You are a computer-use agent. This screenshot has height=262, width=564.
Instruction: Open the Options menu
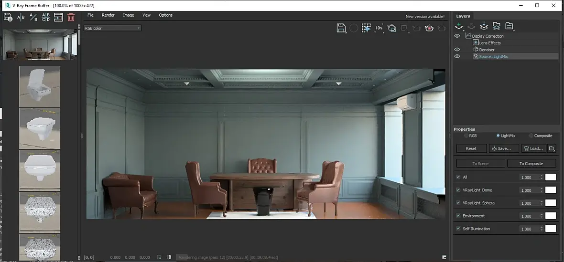[165, 15]
